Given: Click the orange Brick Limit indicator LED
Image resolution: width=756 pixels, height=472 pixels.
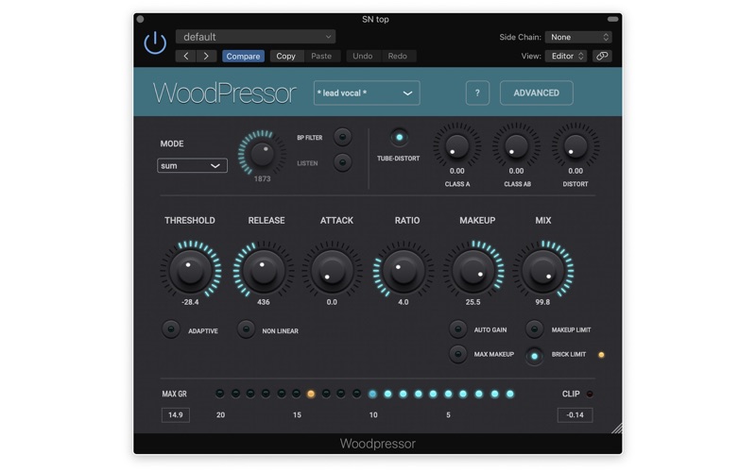Looking at the screenshot, I should pyautogui.click(x=601, y=355).
